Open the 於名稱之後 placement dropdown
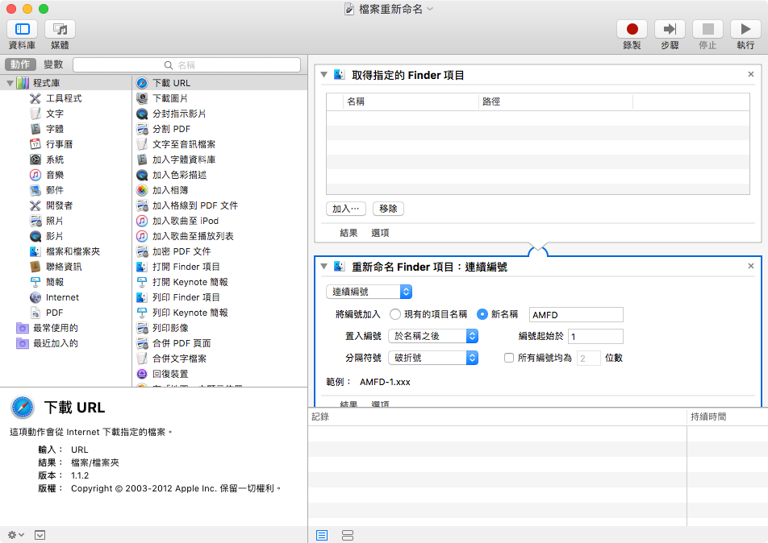 [x=433, y=336]
